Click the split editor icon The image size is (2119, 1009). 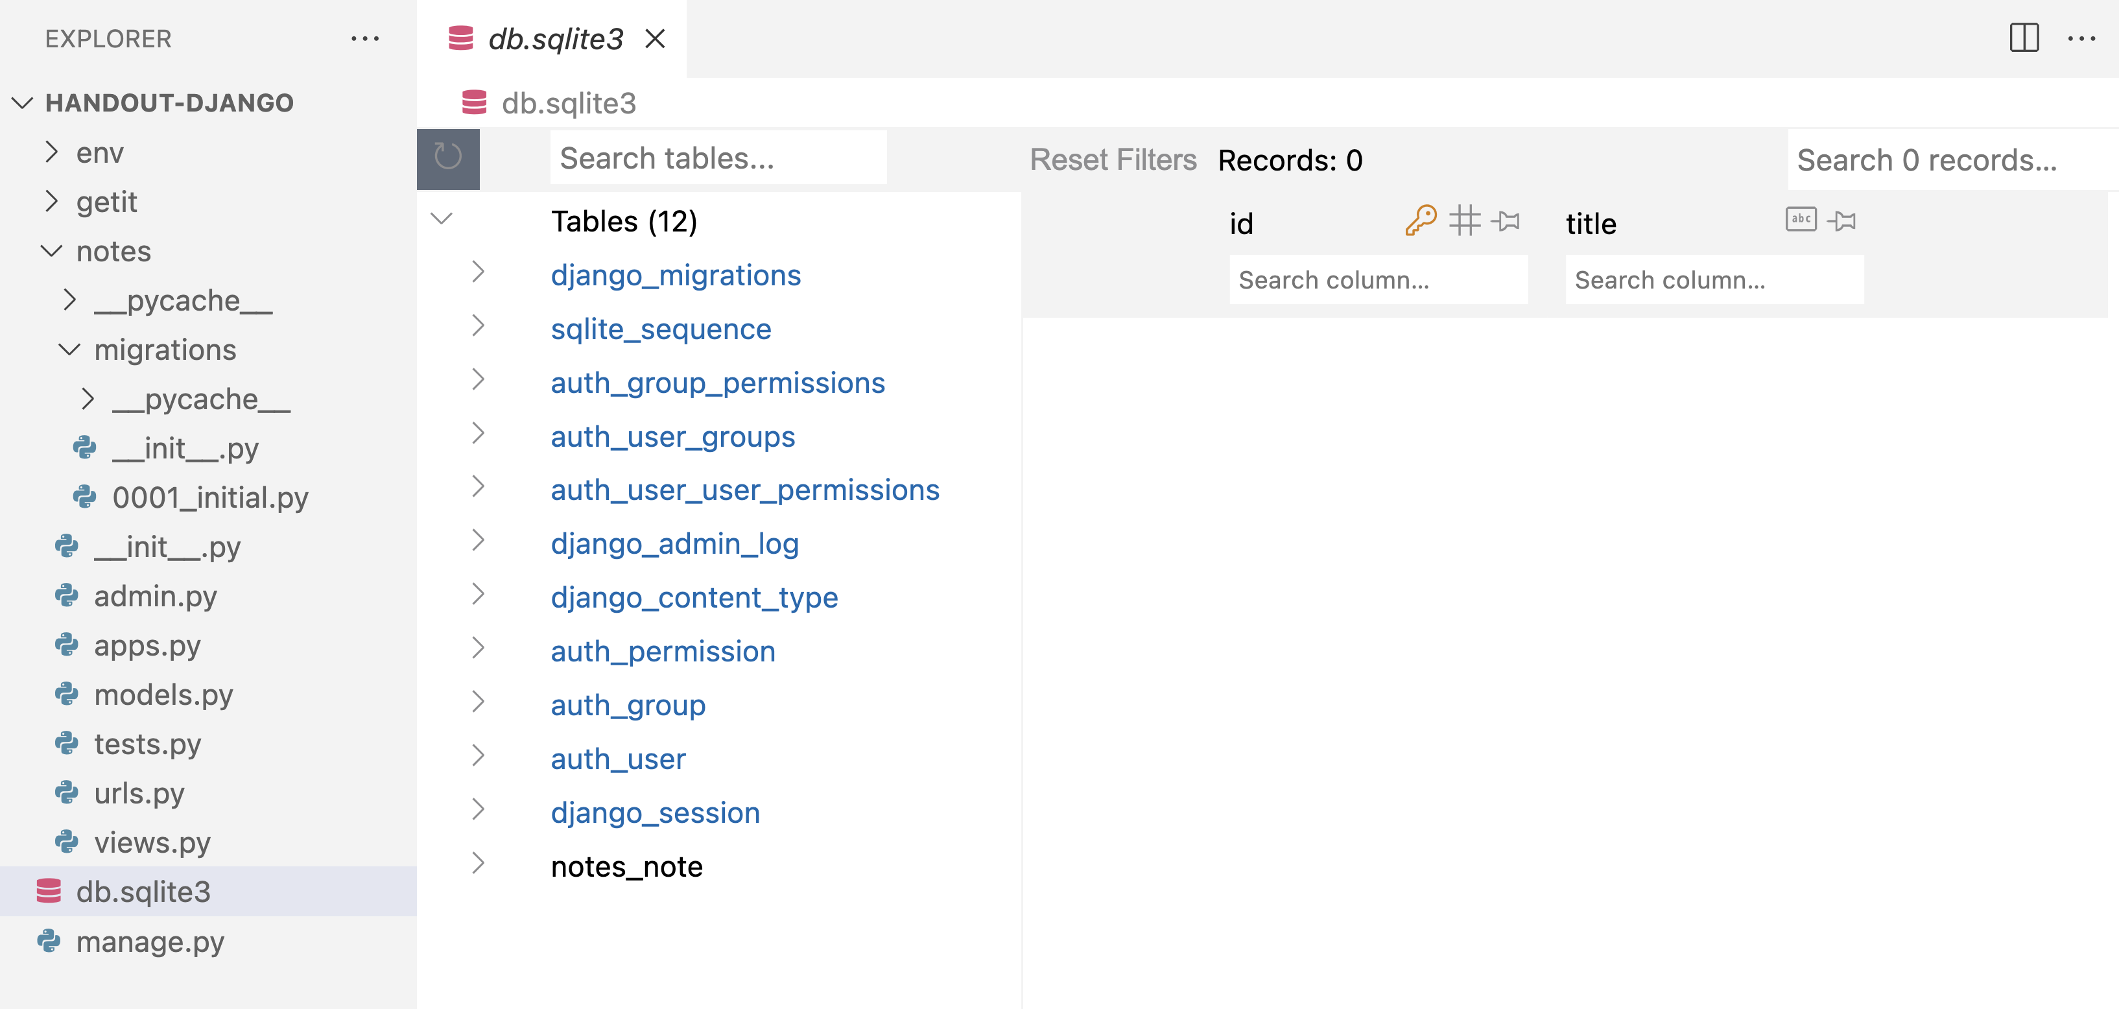click(x=2024, y=38)
